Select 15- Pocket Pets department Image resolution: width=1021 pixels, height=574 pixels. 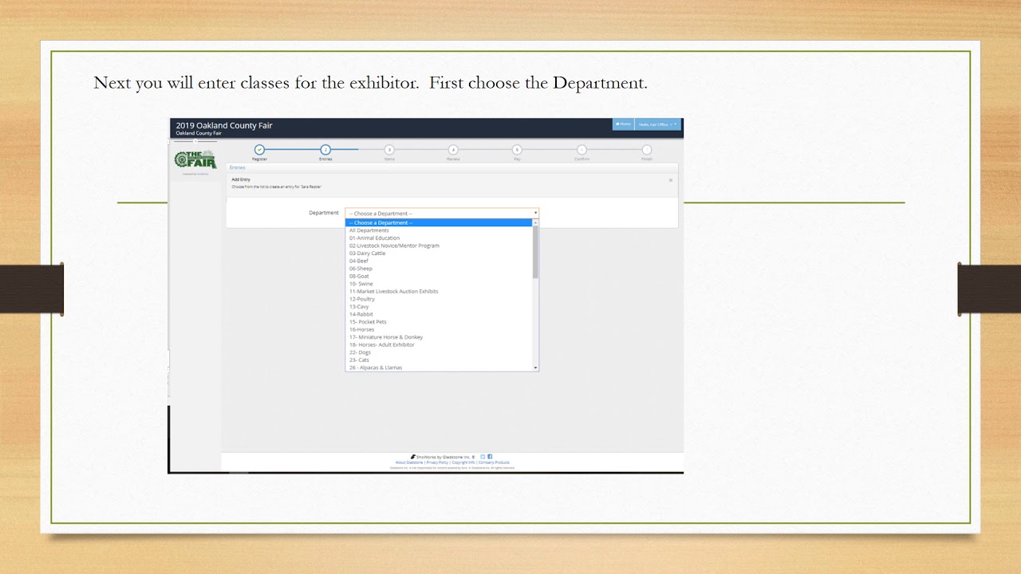(x=439, y=322)
